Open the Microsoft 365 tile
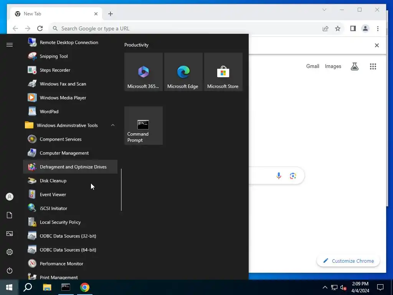The height and width of the screenshot is (295, 393). tap(144, 72)
